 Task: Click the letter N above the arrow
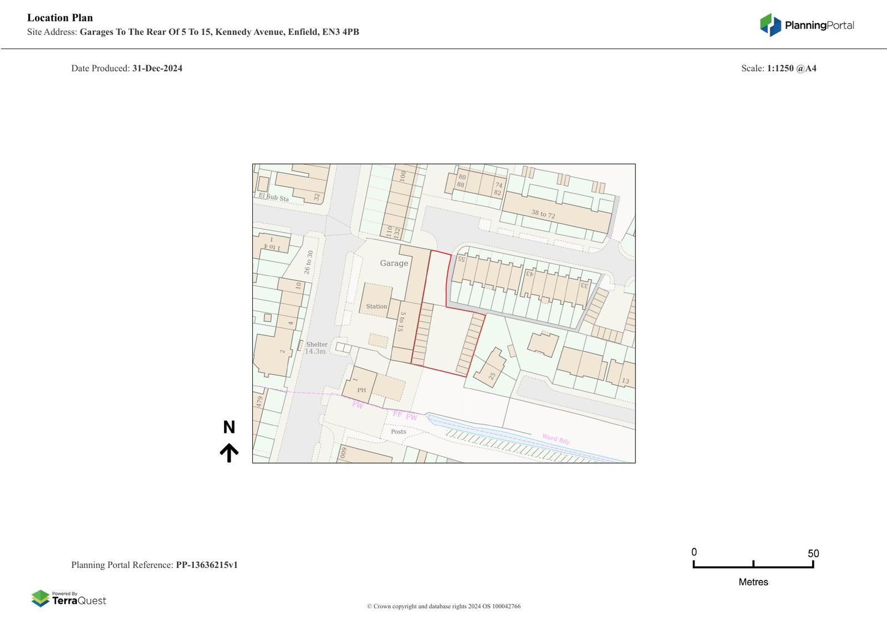tap(229, 428)
